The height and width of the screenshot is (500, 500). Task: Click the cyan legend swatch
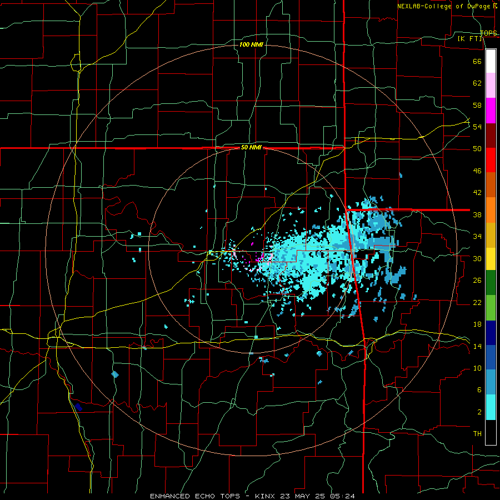click(491, 407)
